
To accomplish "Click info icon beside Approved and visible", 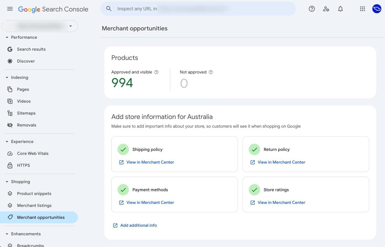I will tap(156, 72).
